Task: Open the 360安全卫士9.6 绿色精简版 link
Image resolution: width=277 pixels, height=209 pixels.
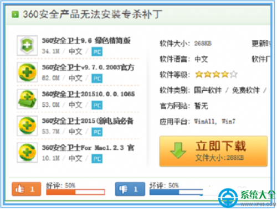Action: (86, 41)
